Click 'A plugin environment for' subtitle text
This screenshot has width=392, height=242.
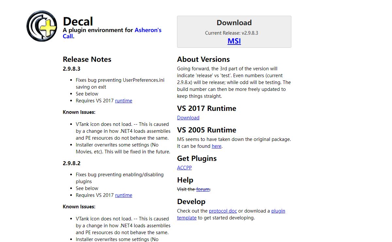[98, 30]
